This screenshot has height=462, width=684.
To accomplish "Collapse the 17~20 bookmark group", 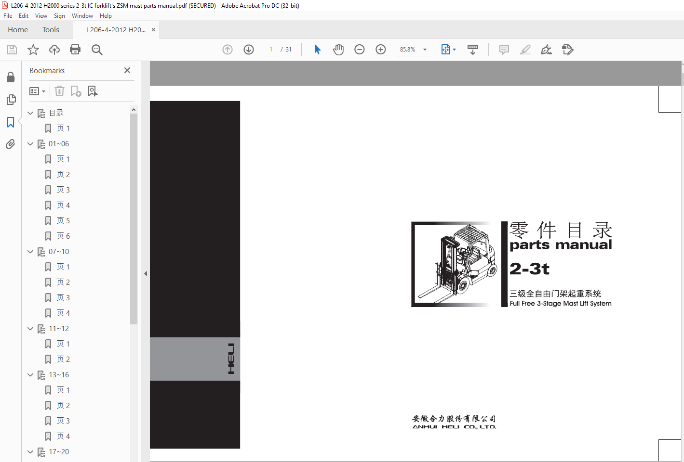I will pyautogui.click(x=30, y=452).
